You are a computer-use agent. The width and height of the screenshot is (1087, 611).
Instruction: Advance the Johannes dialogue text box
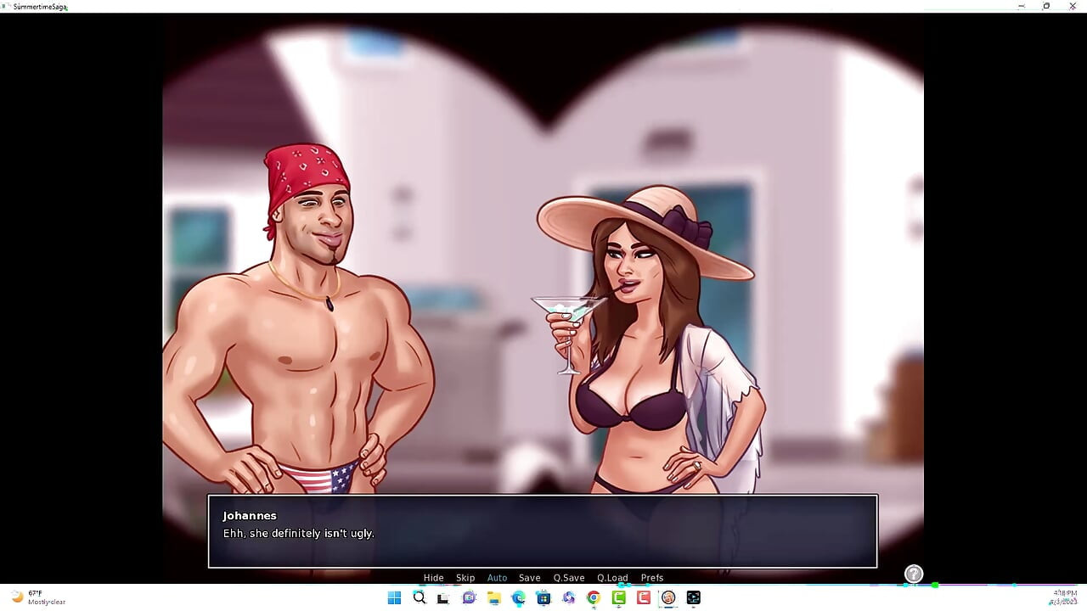543,531
